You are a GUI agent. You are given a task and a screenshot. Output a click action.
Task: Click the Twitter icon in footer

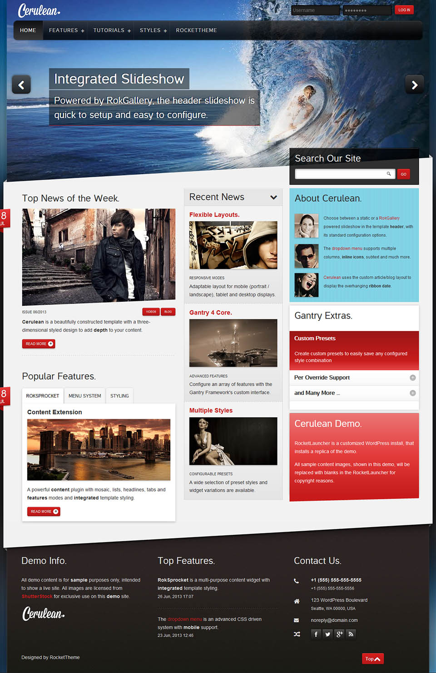pos(327,634)
